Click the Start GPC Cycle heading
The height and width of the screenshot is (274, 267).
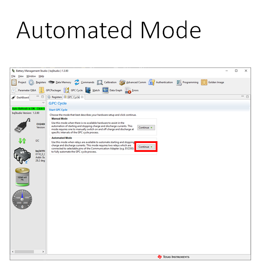58,110
